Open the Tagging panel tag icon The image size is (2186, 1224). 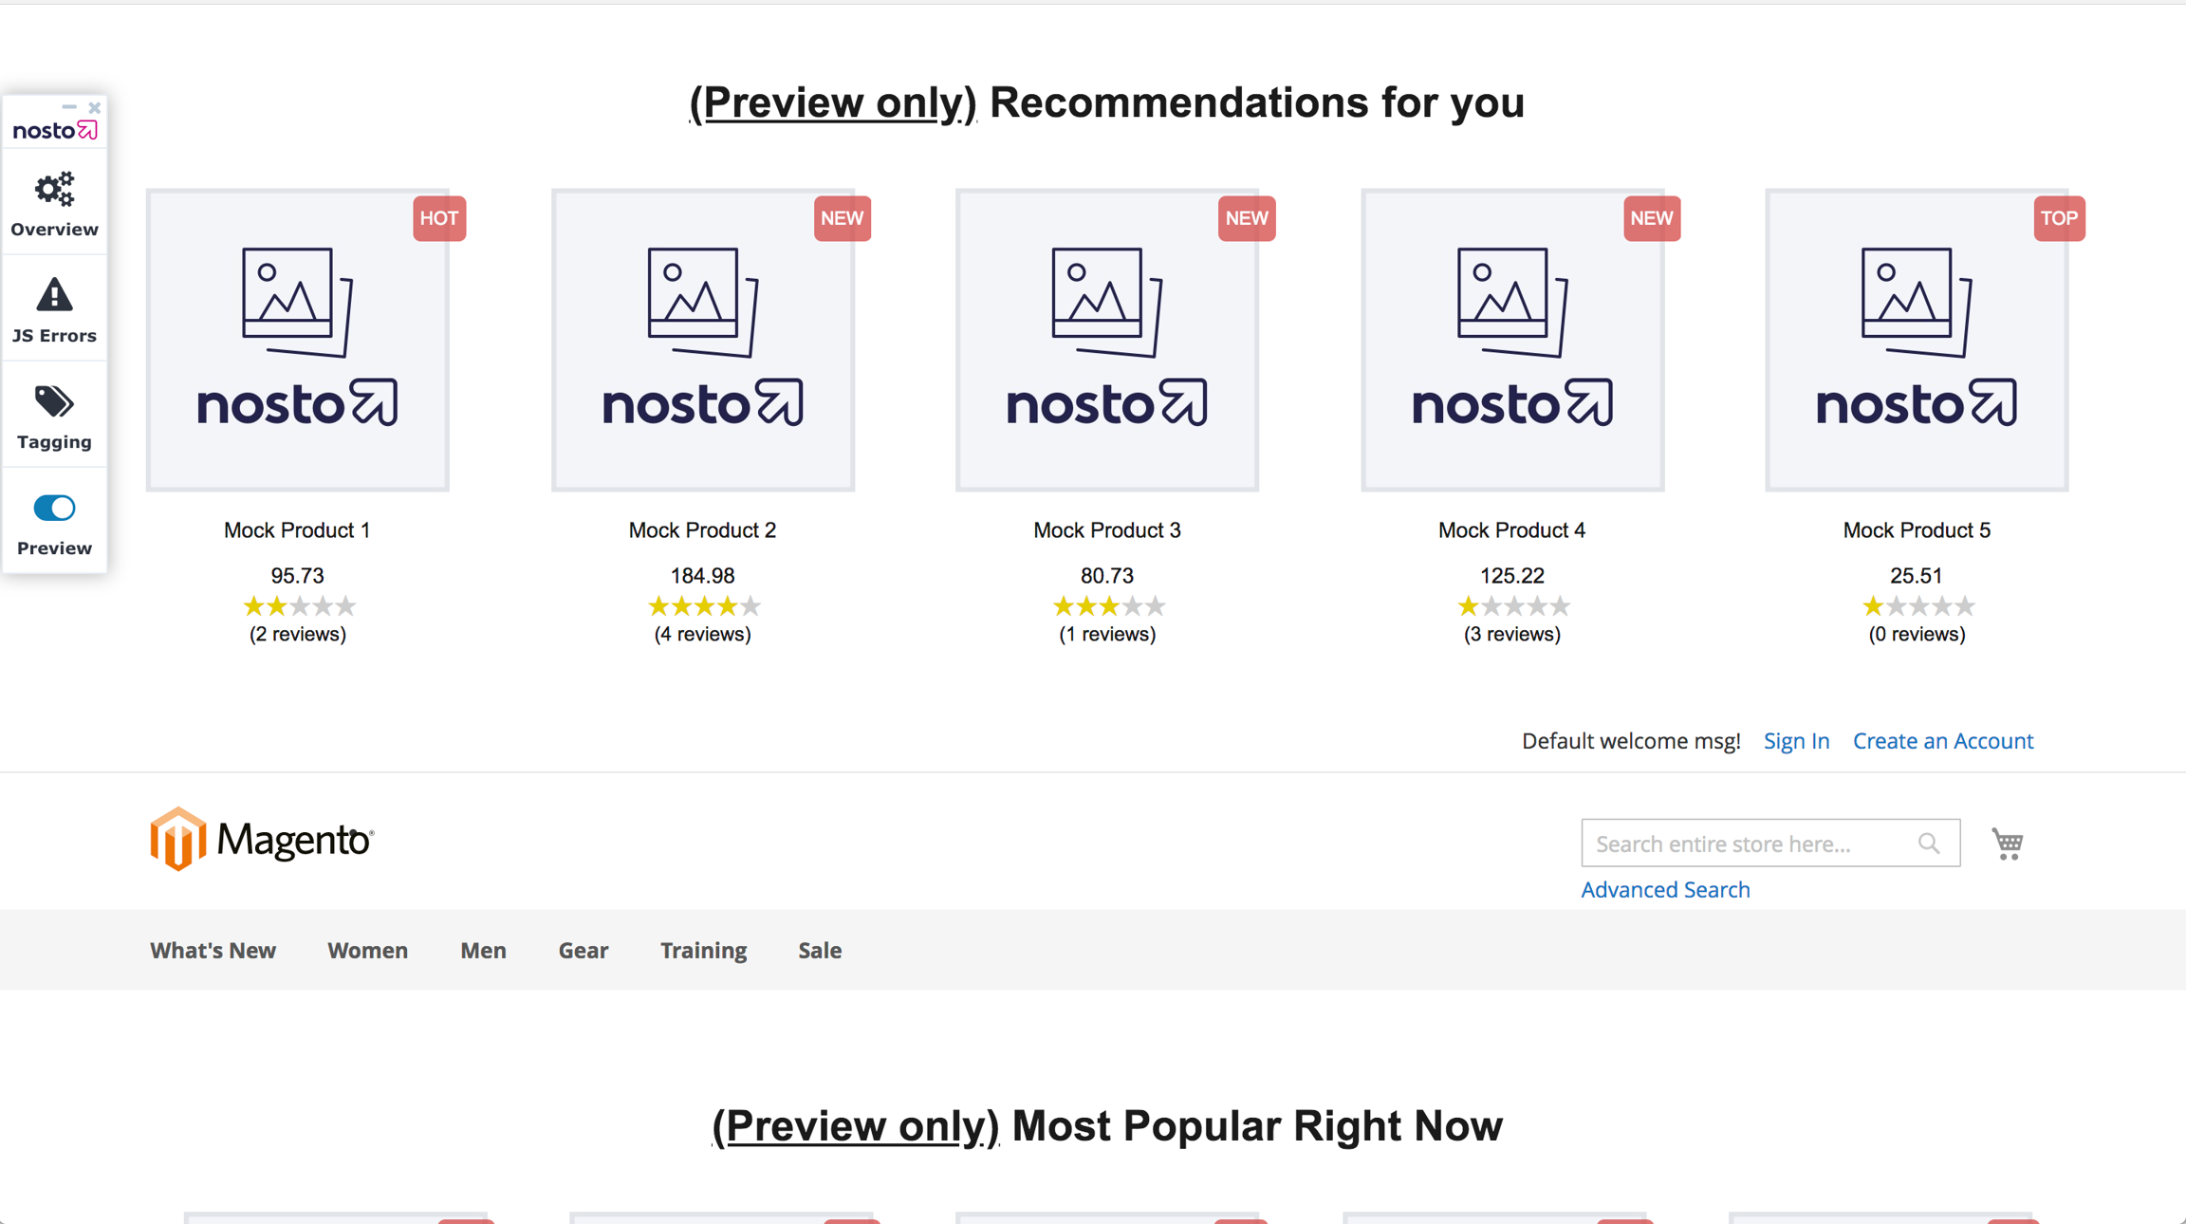pyautogui.click(x=54, y=402)
